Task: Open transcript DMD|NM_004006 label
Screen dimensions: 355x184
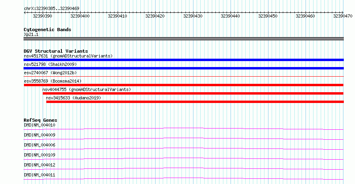Action: tap(39, 145)
